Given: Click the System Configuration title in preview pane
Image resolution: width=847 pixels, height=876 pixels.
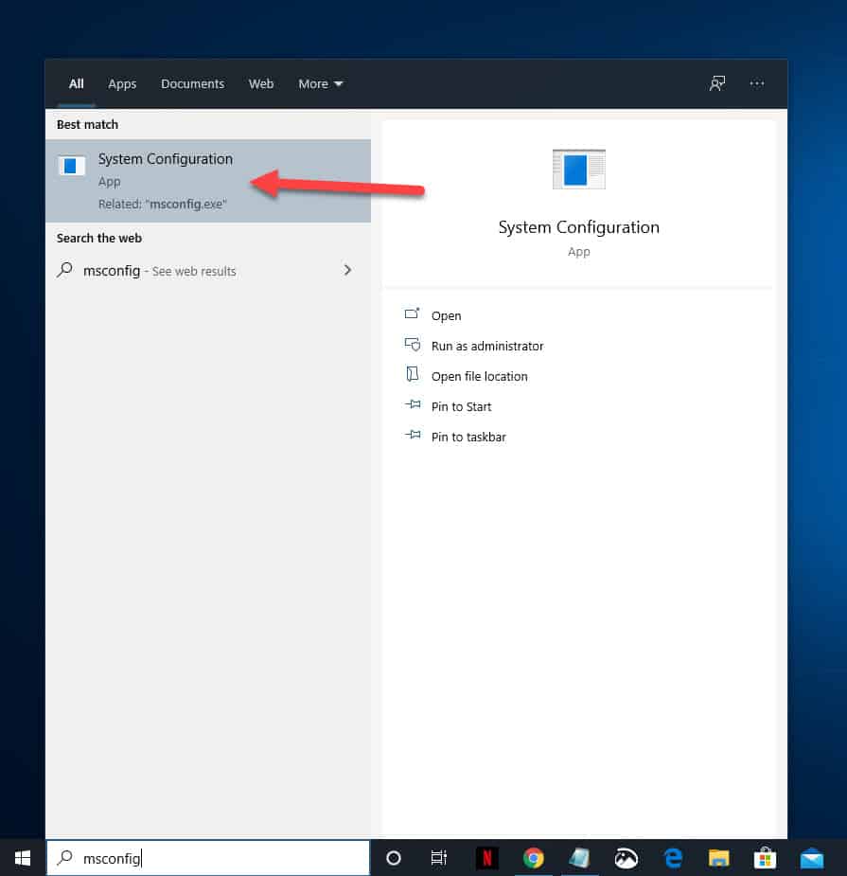Looking at the screenshot, I should click(578, 227).
